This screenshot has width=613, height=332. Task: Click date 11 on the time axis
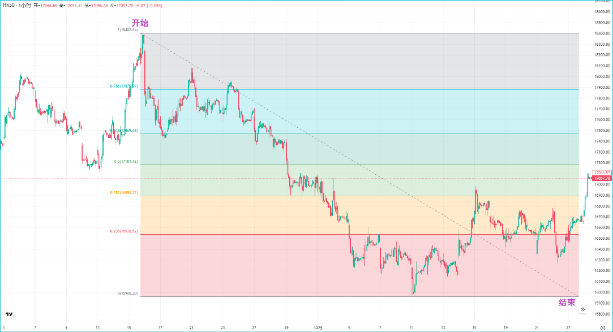pos(411,327)
